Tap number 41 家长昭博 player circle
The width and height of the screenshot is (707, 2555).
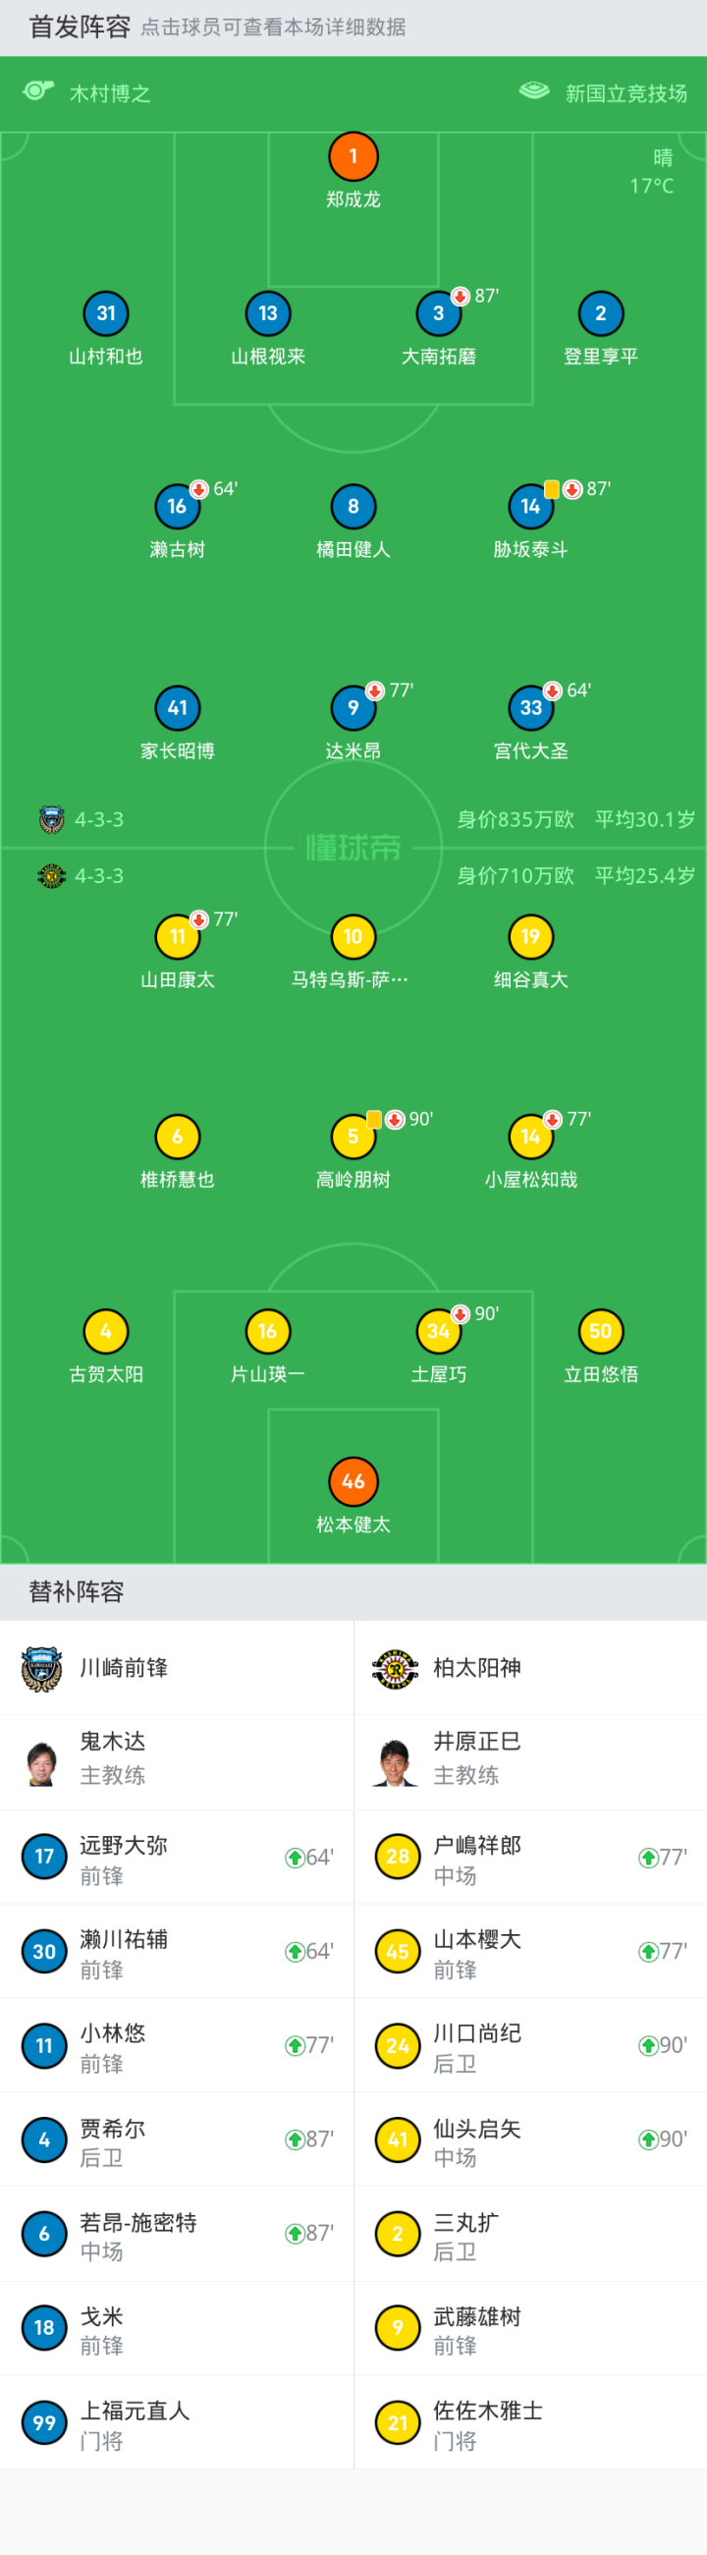178,708
